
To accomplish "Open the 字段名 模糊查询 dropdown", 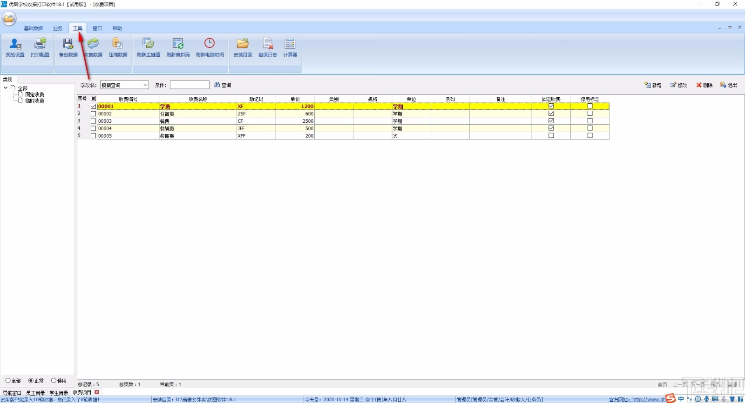I will tap(145, 85).
